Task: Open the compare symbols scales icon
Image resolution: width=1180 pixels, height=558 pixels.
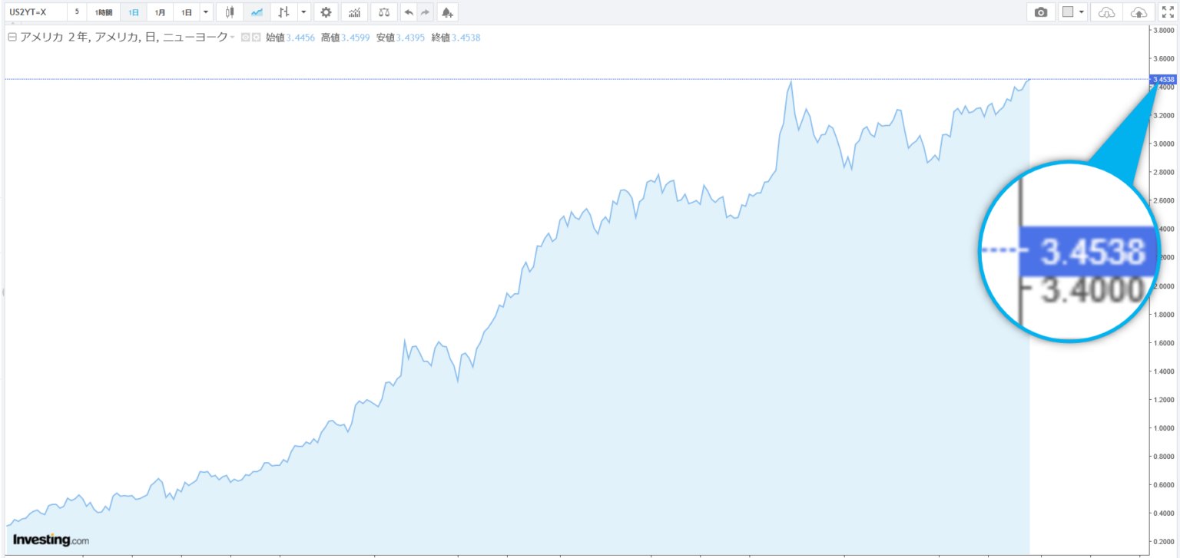Action: (384, 12)
